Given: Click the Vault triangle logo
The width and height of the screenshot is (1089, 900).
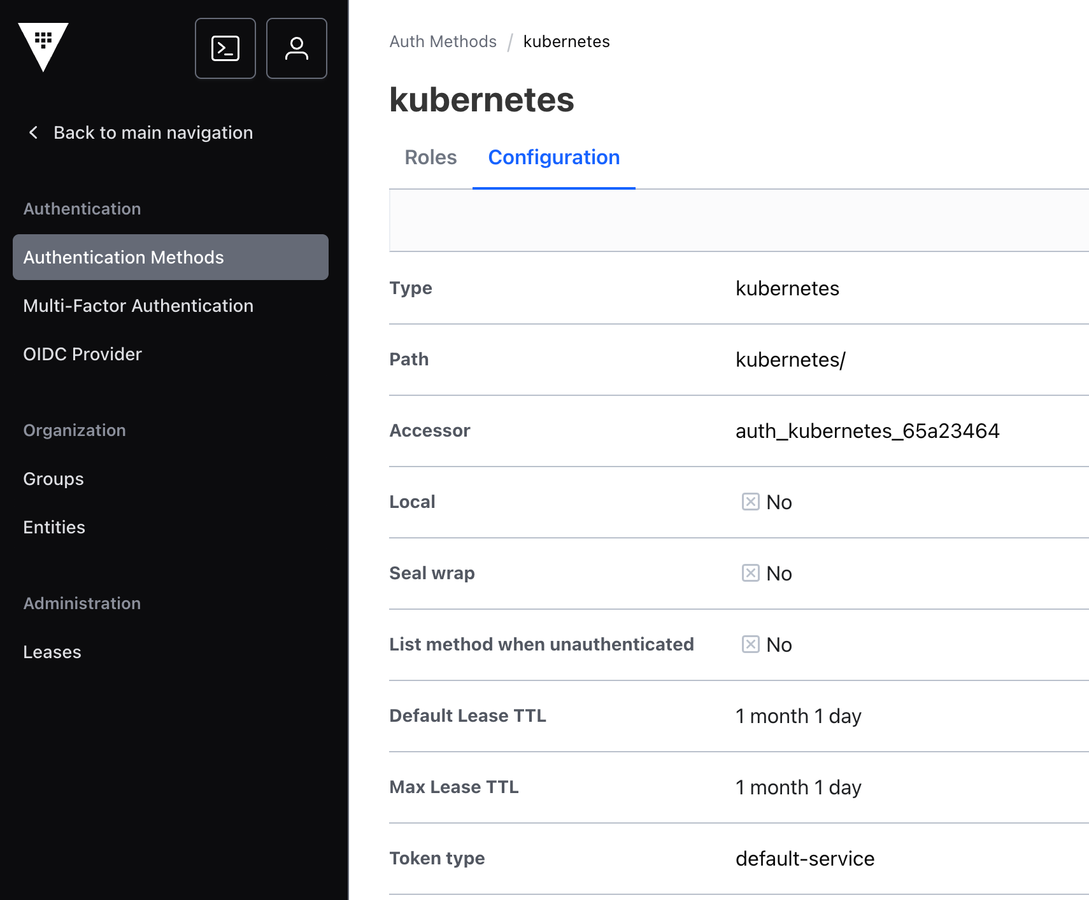Looking at the screenshot, I should click(x=43, y=47).
